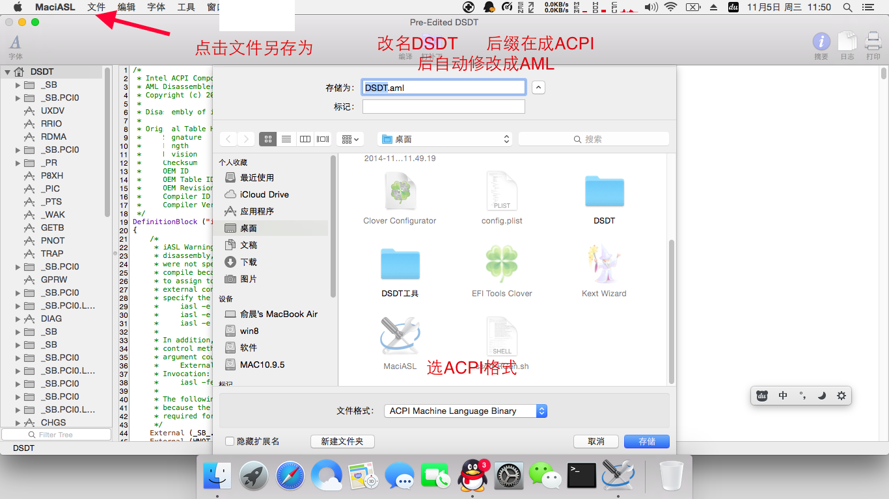Select the Kext Wizard app
This screenshot has width=889, height=499.
coord(604,272)
